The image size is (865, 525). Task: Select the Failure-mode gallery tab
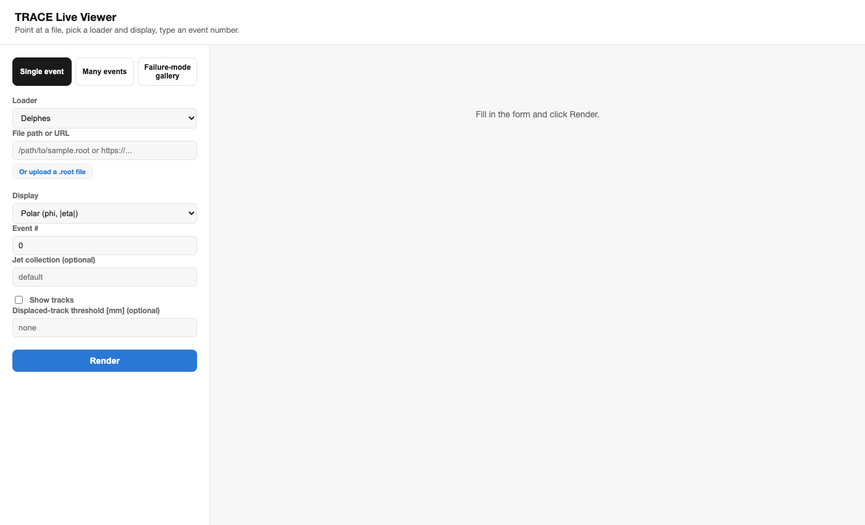(167, 72)
